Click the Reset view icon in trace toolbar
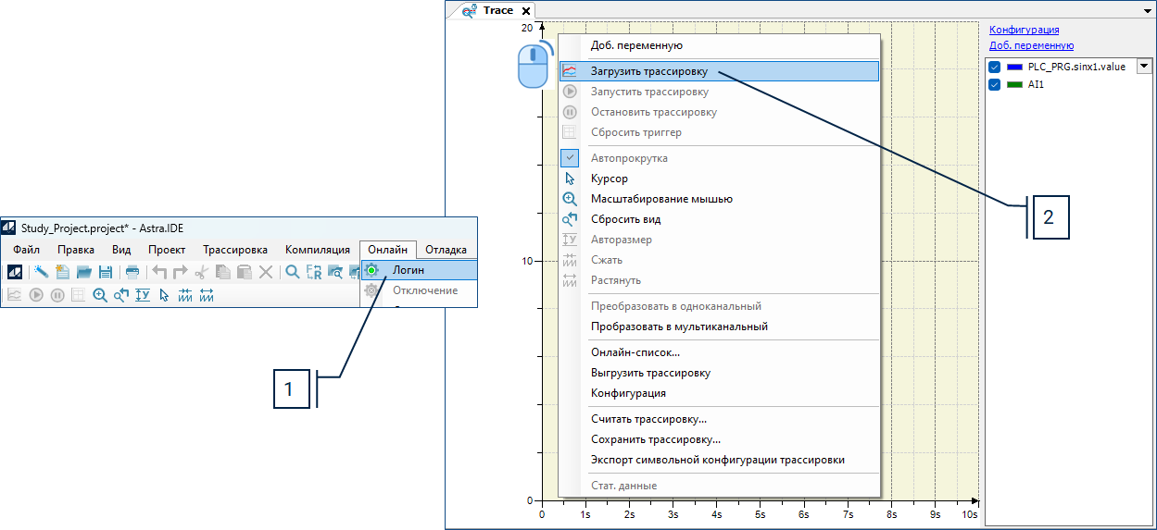The height and width of the screenshot is (530, 1157). pyautogui.click(x=120, y=295)
